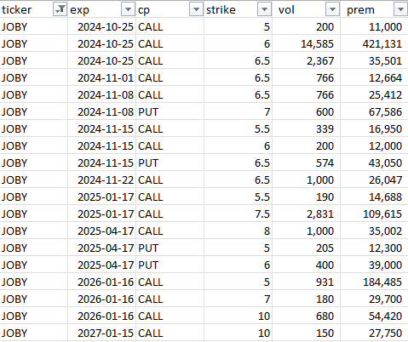Select the volume cell 190

coord(306,197)
